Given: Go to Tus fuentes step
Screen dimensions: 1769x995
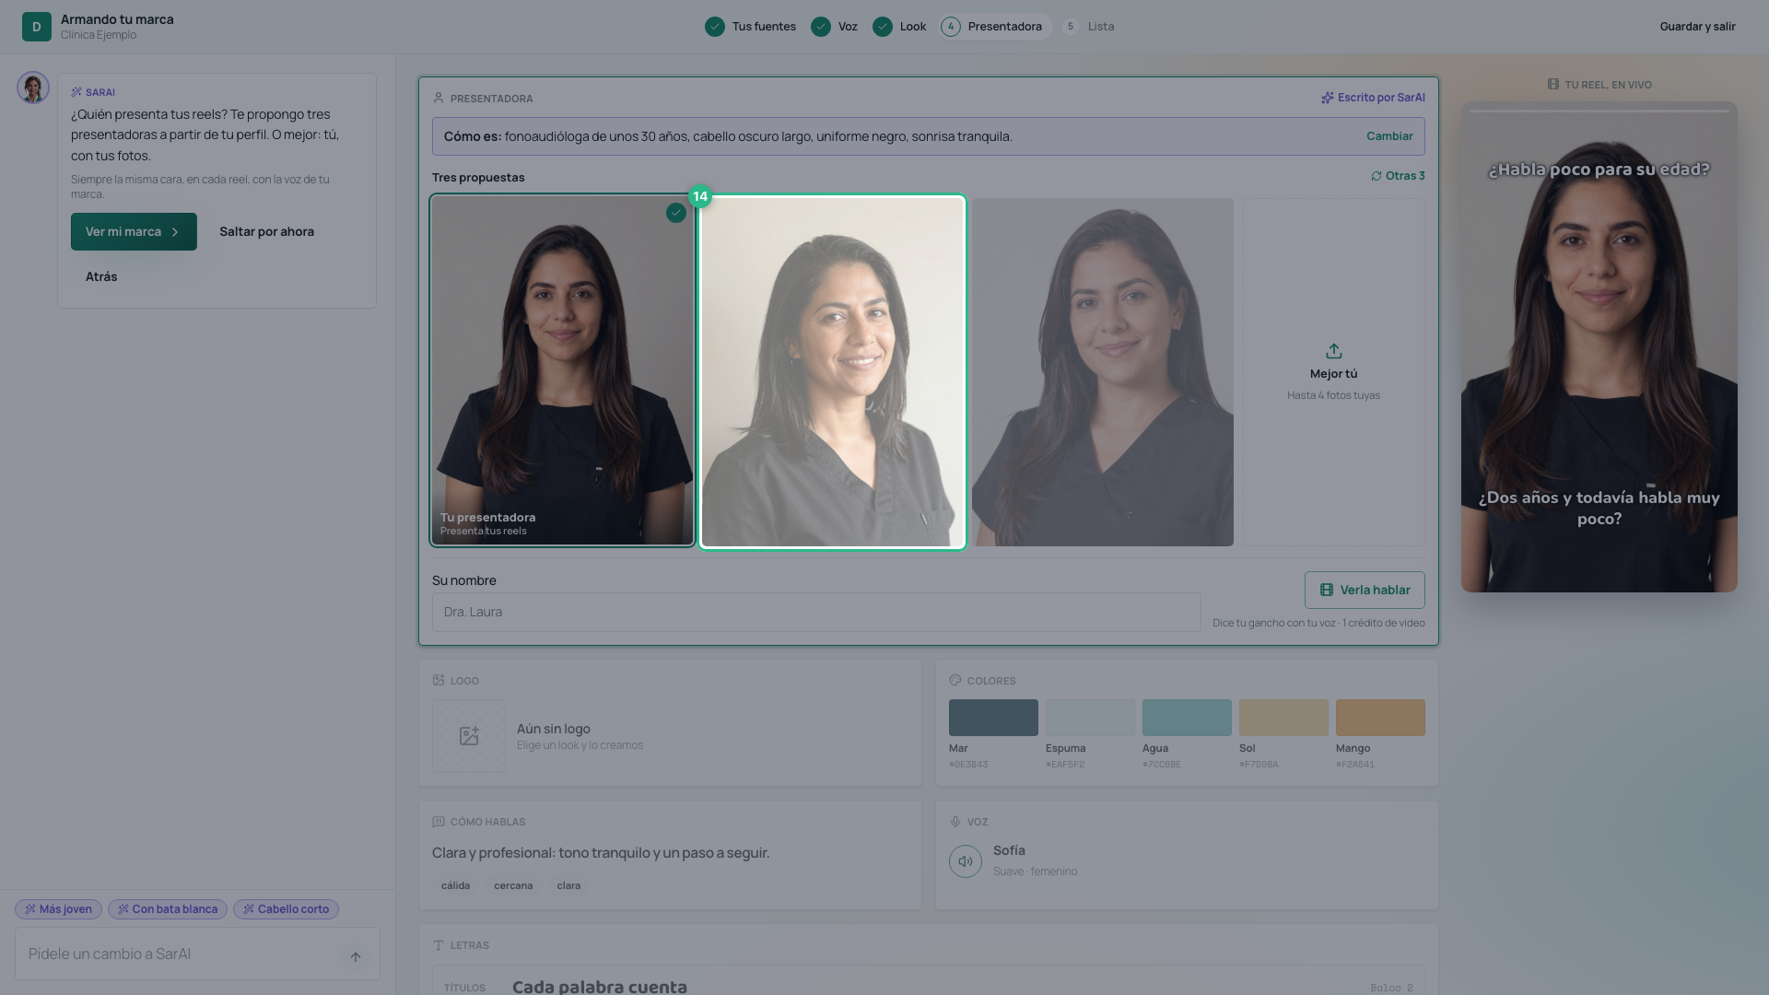Looking at the screenshot, I should [751, 27].
